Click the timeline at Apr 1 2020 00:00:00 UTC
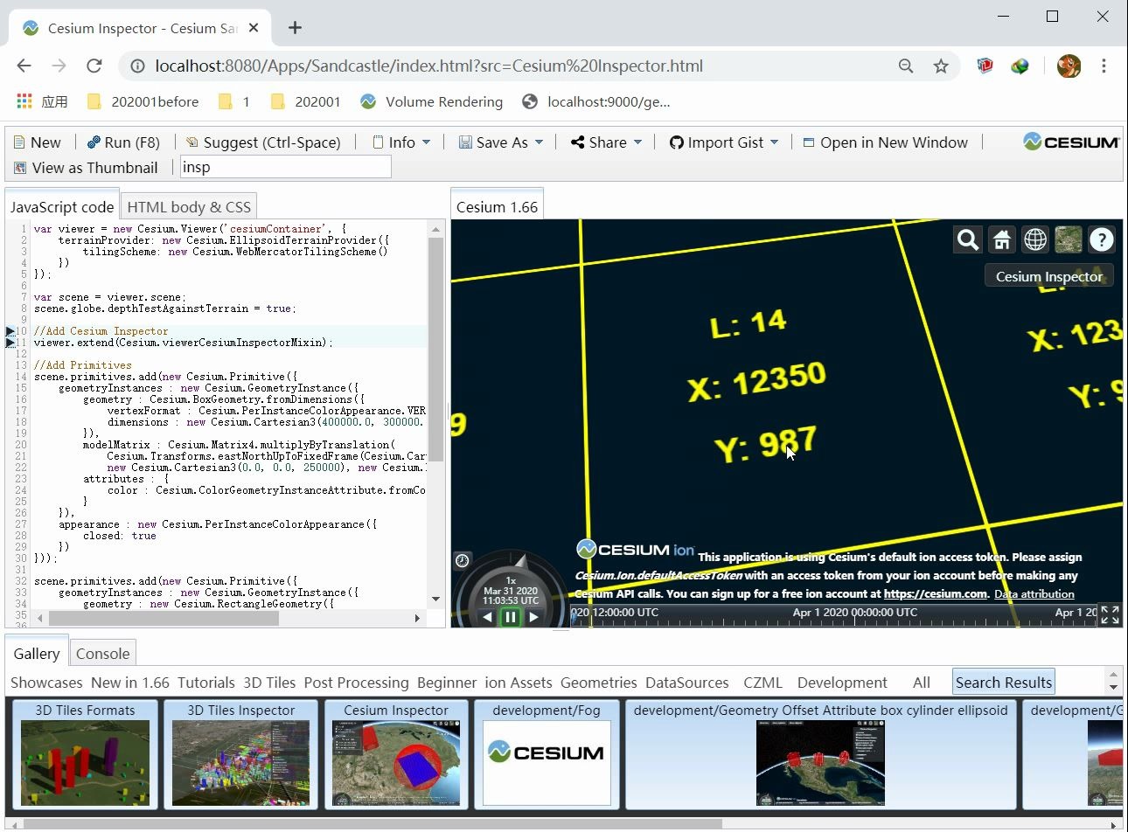The width and height of the screenshot is (1128, 832). [x=854, y=613]
